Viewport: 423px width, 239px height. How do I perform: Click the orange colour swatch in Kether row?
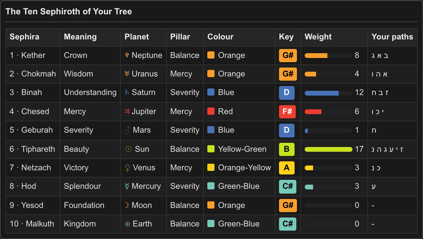[x=211, y=55]
